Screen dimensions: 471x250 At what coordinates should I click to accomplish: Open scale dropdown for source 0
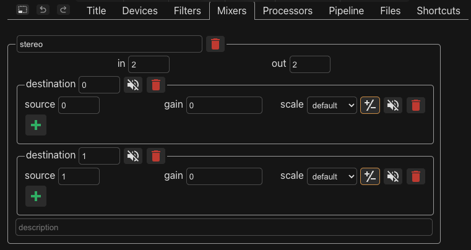coord(332,105)
